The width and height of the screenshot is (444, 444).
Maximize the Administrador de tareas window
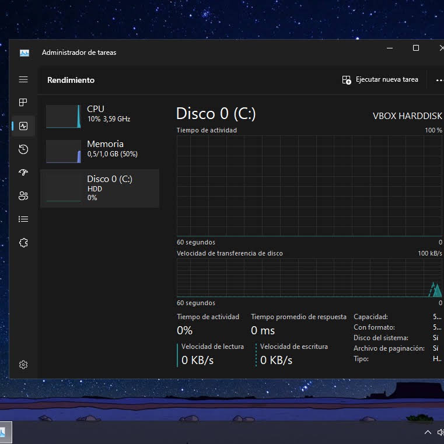click(415, 48)
